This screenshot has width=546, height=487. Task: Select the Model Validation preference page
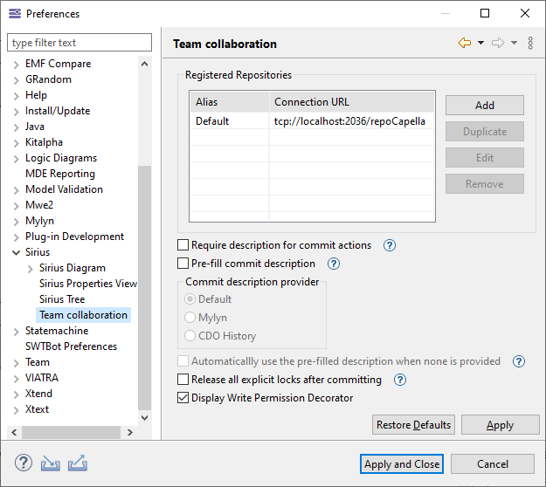click(64, 189)
